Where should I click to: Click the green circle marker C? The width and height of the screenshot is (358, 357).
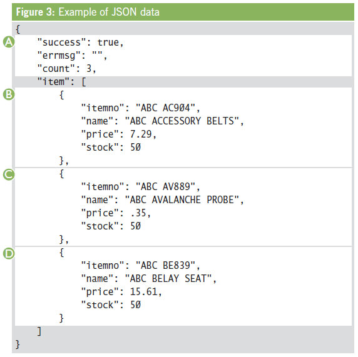tap(9, 174)
